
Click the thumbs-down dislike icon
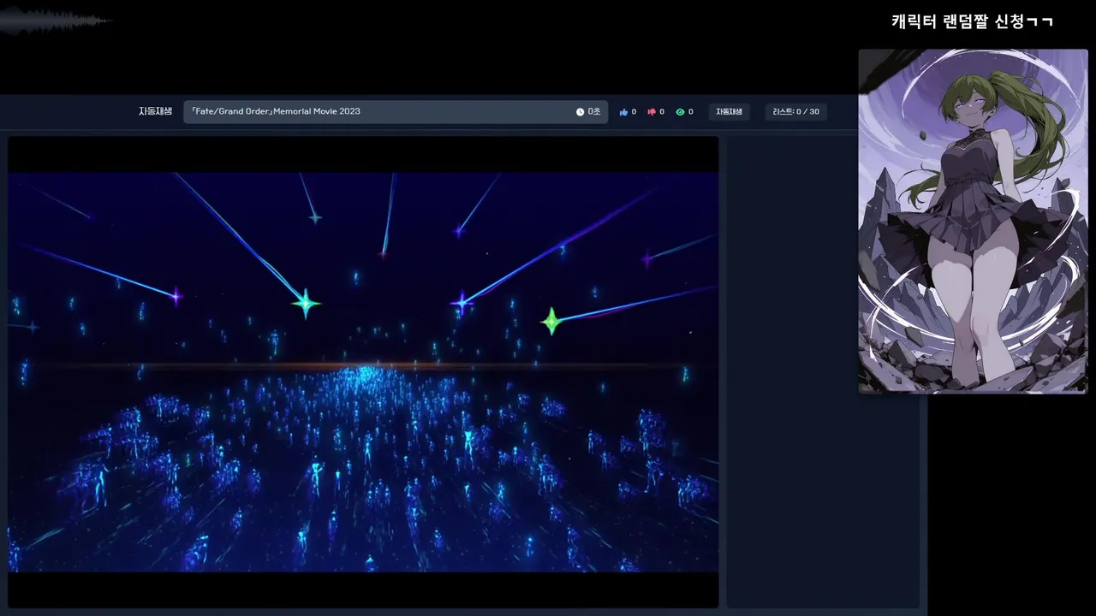pos(652,112)
